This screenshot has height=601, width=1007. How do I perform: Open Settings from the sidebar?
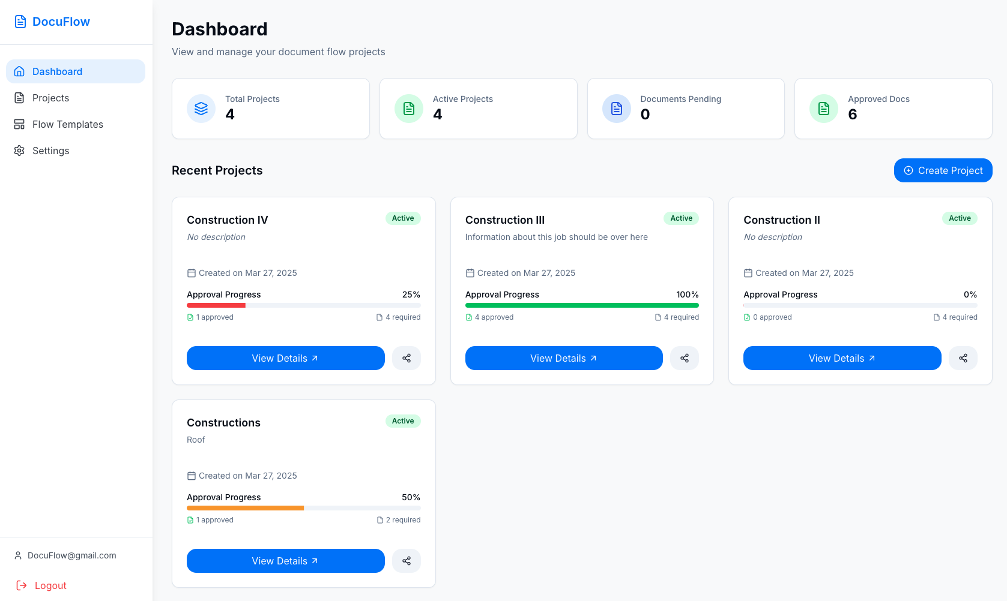[x=50, y=151]
